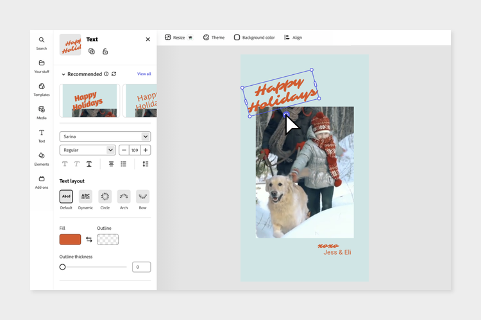Click the orange Fill color swatch
The image size is (481, 320).
pos(71,239)
